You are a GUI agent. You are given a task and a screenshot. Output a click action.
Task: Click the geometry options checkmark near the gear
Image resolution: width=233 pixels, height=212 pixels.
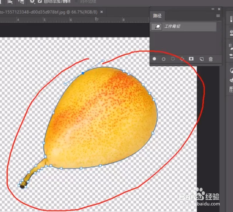(x=39, y=1)
